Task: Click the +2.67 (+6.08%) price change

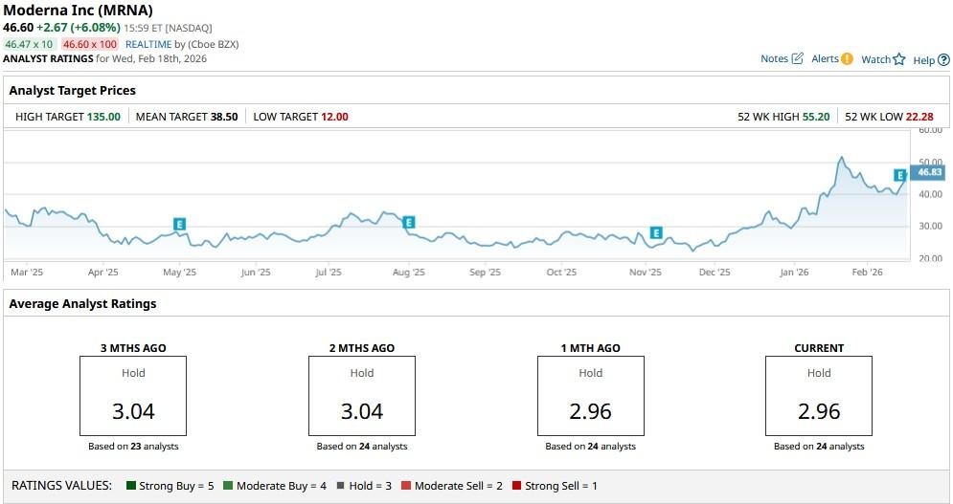Action: [79, 28]
